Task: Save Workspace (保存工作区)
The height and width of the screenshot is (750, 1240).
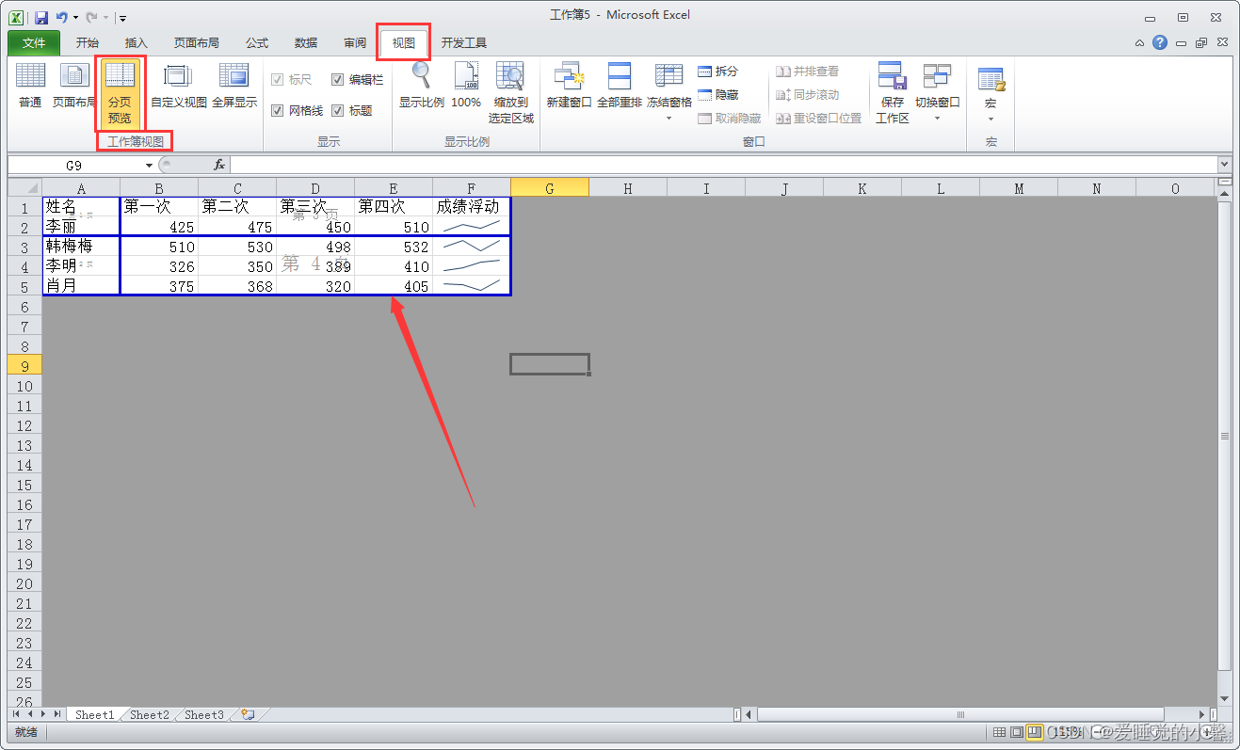Action: click(x=892, y=93)
